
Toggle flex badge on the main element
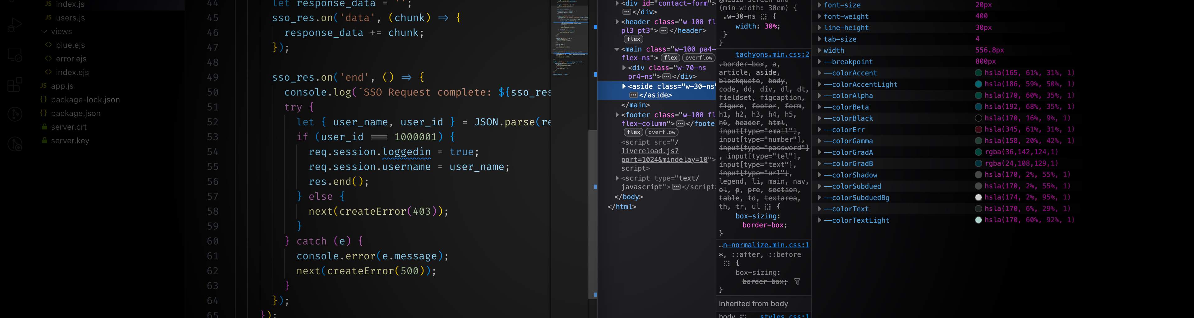point(670,58)
